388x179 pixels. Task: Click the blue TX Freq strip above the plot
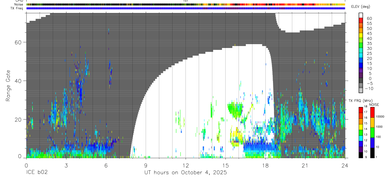click(185, 8)
